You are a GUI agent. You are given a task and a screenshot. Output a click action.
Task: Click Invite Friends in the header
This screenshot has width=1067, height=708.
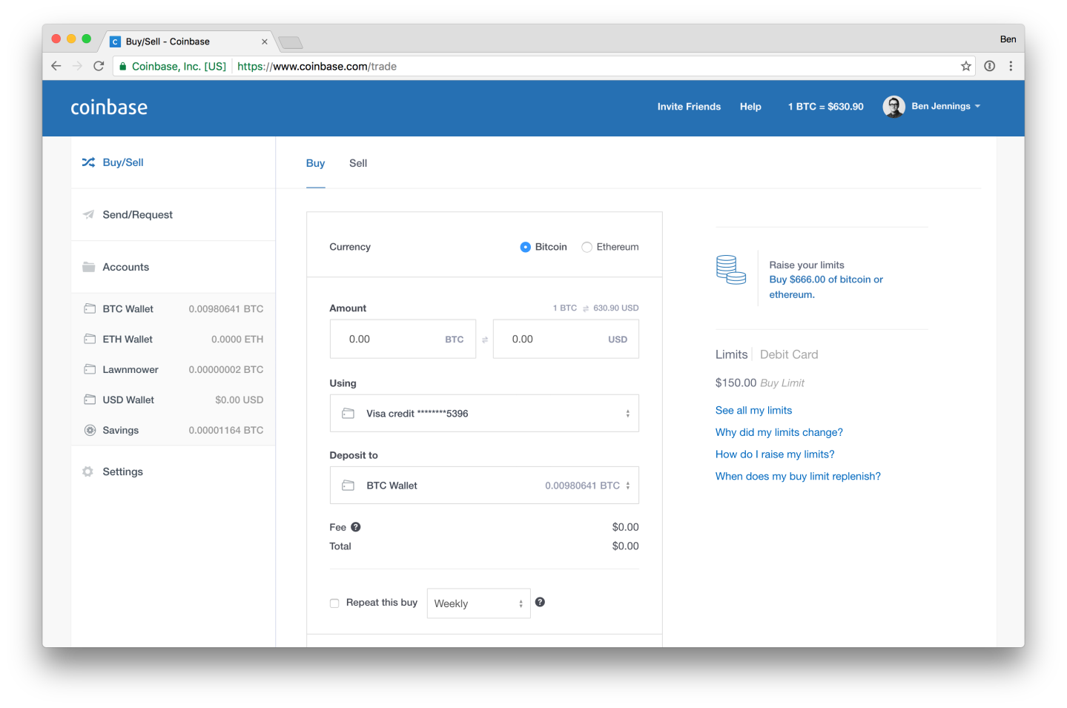(x=689, y=107)
